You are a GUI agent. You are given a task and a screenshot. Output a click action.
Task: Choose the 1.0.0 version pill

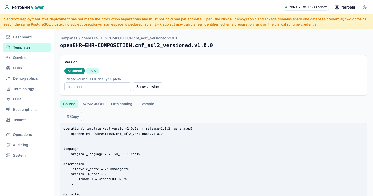point(93,71)
